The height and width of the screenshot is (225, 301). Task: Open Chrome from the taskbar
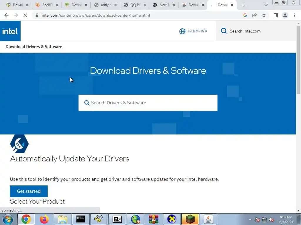point(26,219)
